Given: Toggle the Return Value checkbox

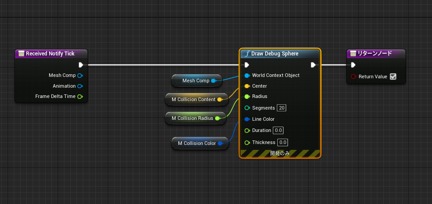Looking at the screenshot, I should pyautogui.click(x=393, y=76).
